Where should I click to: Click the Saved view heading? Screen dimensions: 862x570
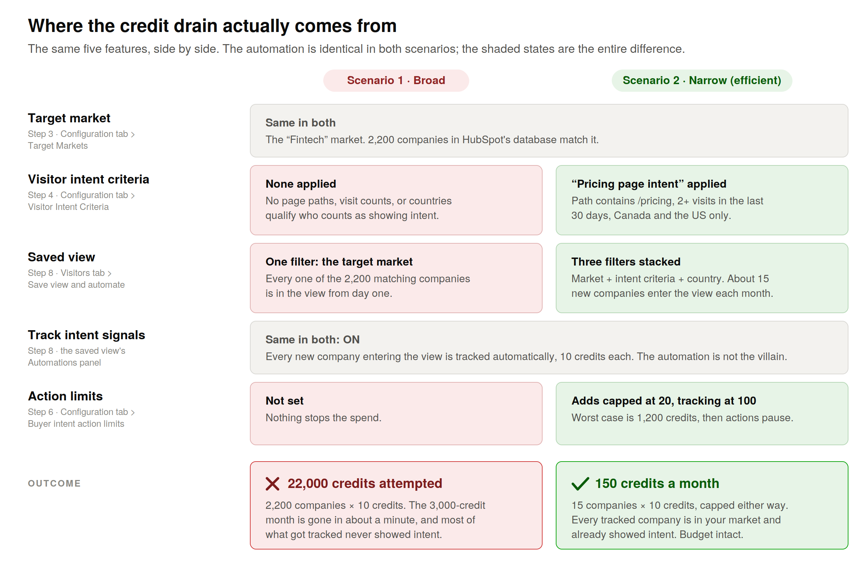[62, 257]
